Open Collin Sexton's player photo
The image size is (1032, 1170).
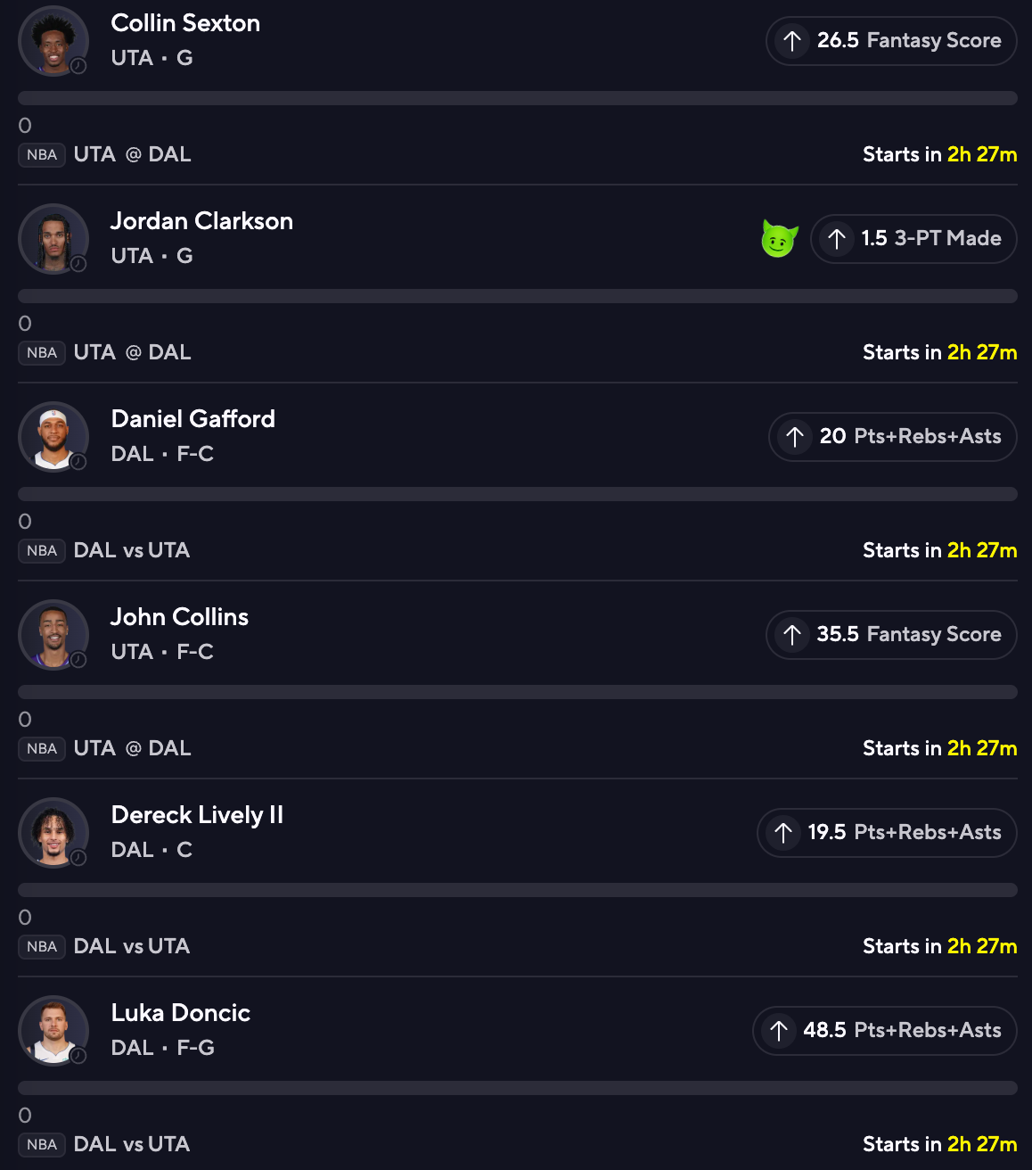tap(53, 41)
